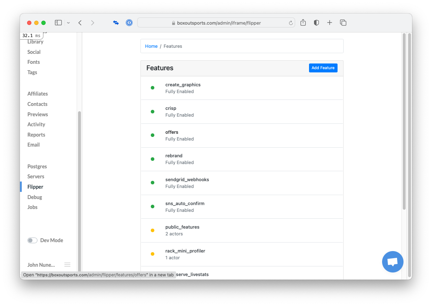Viewport: 432px width, 306px height.
Task: Click the 32.1 ms profiler badge
Action: tap(31, 36)
